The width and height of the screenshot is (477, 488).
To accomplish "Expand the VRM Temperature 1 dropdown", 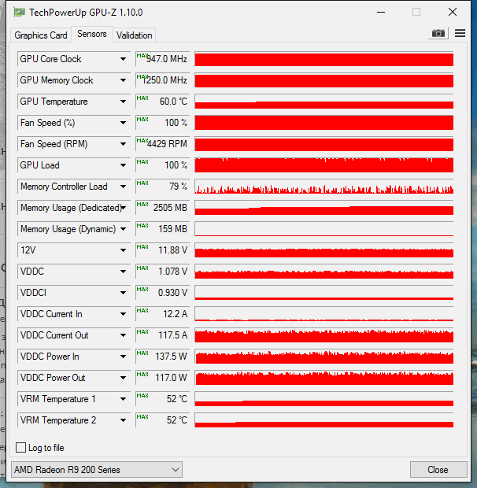I will (124, 399).
